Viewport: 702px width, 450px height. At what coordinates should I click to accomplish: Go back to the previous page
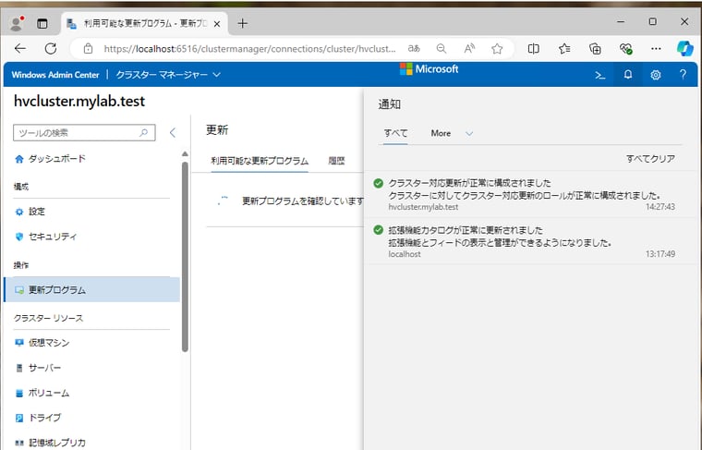20,48
